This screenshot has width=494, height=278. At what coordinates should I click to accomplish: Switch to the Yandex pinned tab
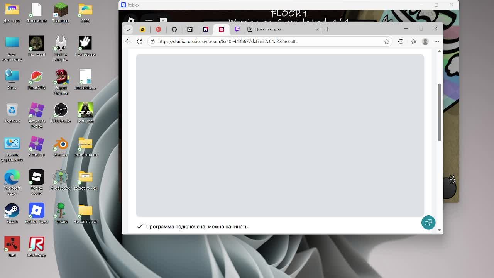tap(158, 29)
